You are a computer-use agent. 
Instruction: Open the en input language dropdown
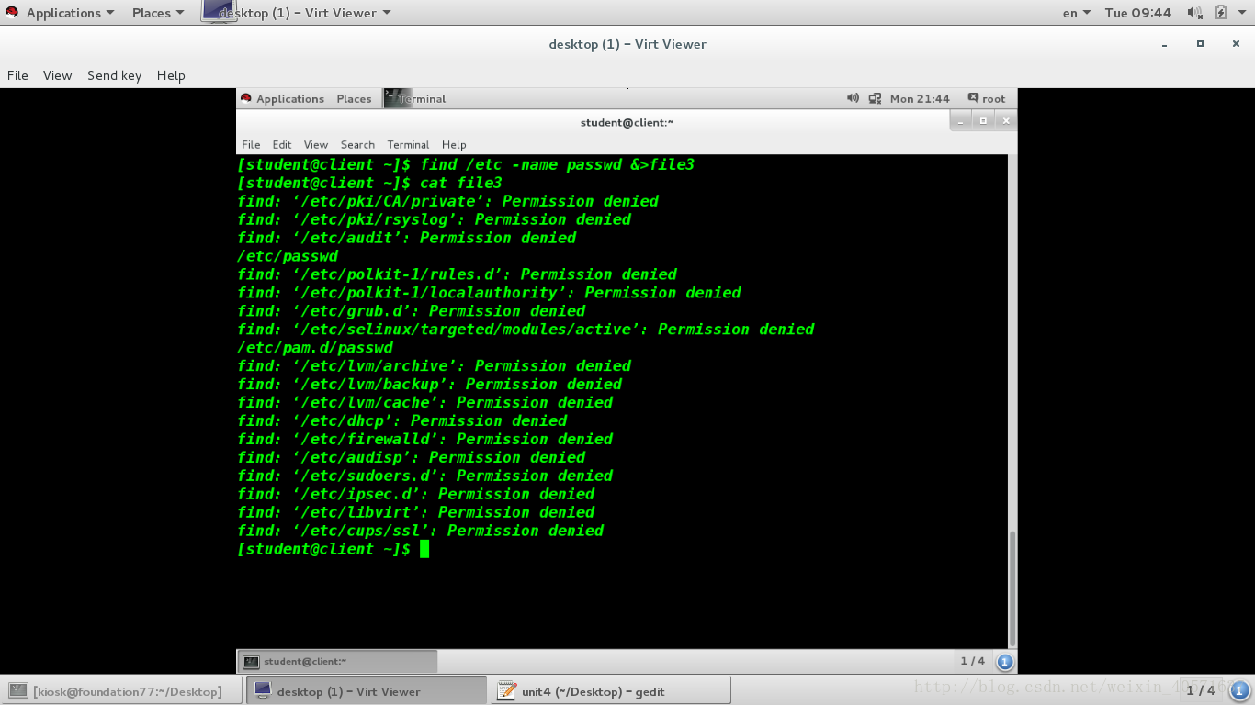point(1076,13)
